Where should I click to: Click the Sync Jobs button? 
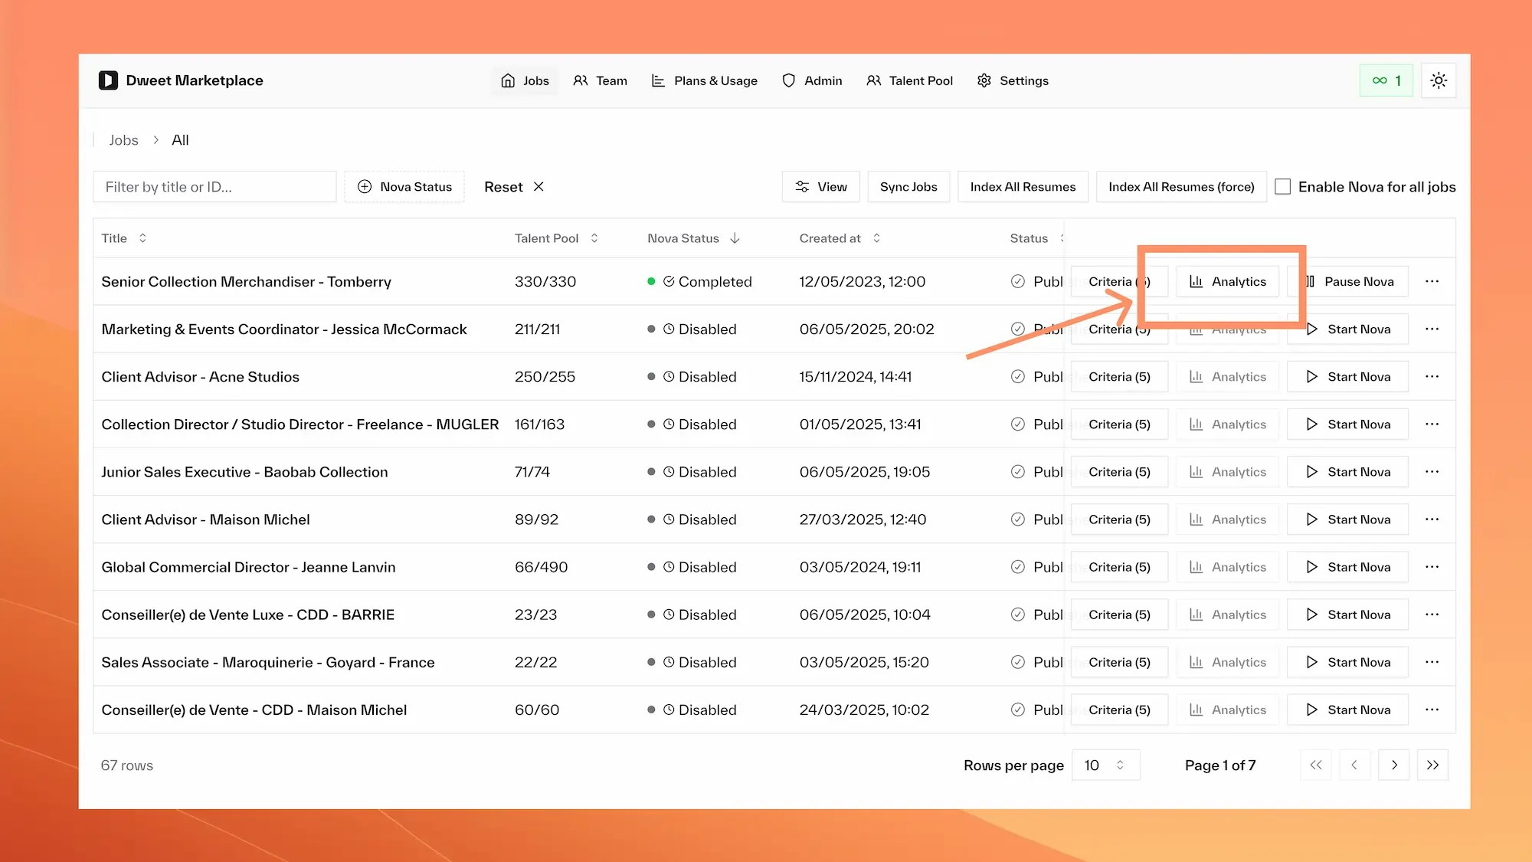(908, 186)
